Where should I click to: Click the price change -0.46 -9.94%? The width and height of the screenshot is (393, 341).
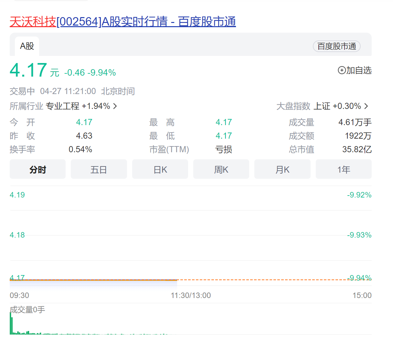click(90, 72)
